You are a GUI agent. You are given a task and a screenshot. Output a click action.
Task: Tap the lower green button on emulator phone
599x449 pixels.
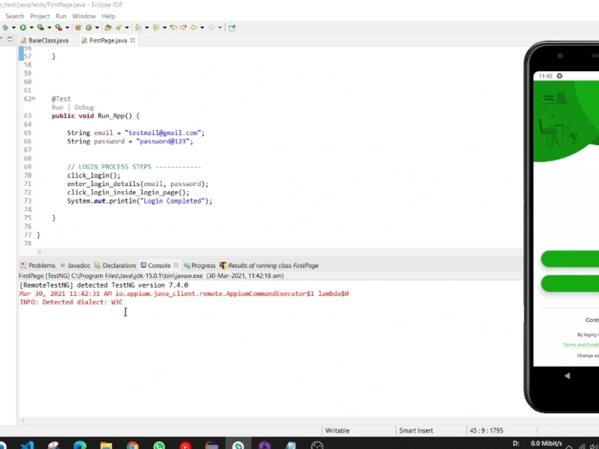(570, 283)
